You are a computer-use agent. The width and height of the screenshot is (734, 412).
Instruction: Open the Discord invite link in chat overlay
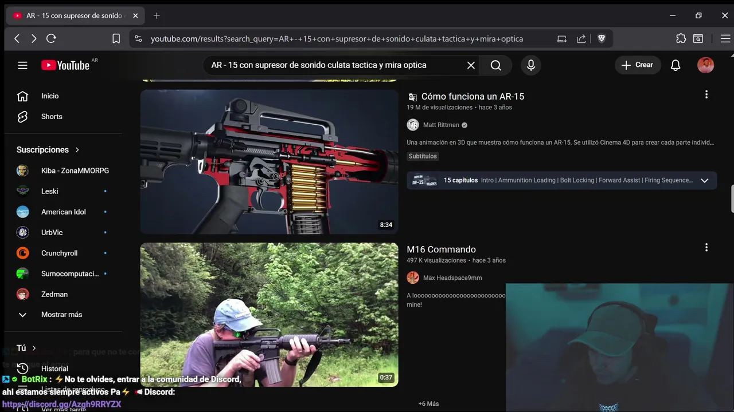pos(61,404)
